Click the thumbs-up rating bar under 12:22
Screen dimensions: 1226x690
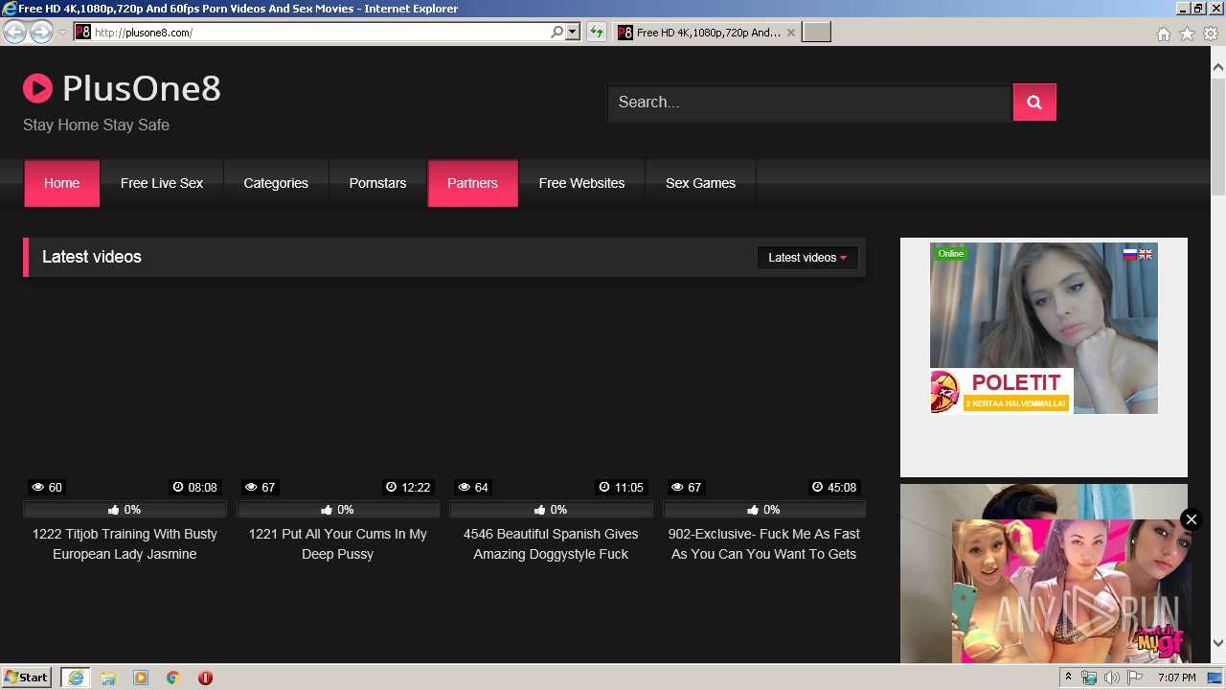(338, 510)
